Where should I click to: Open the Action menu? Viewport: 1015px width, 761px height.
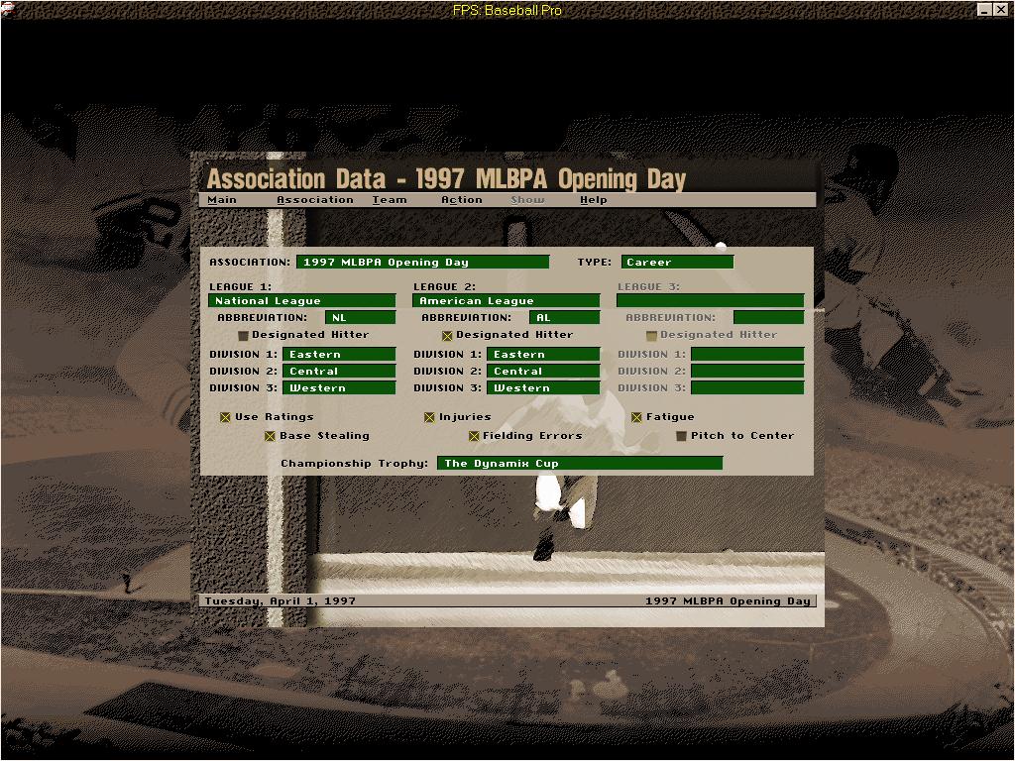point(462,200)
